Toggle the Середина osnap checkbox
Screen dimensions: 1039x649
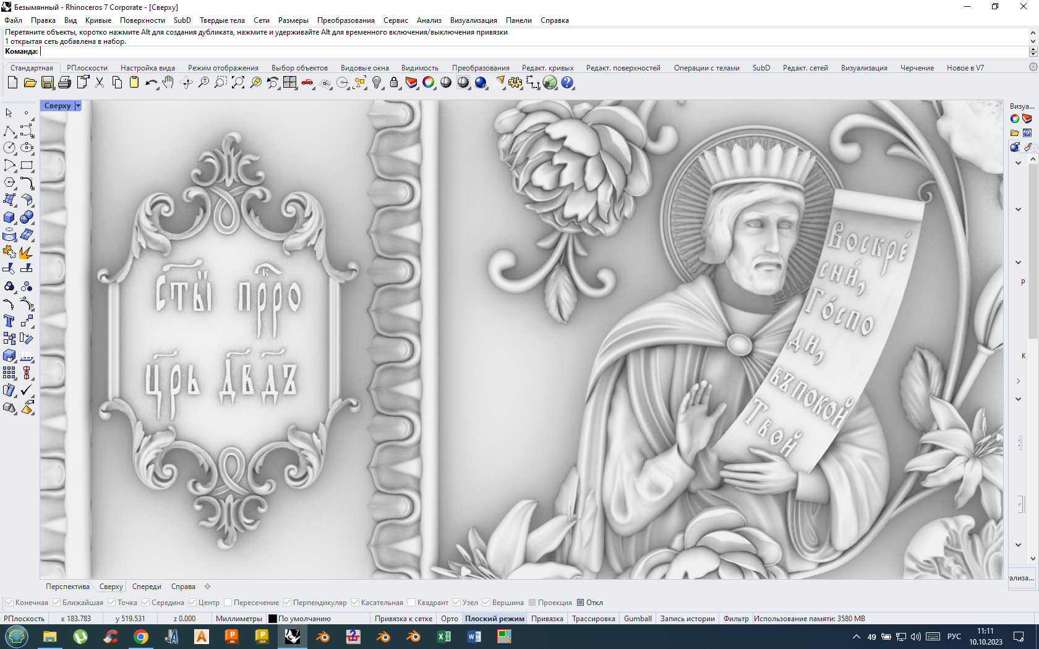pyautogui.click(x=145, y=603)
